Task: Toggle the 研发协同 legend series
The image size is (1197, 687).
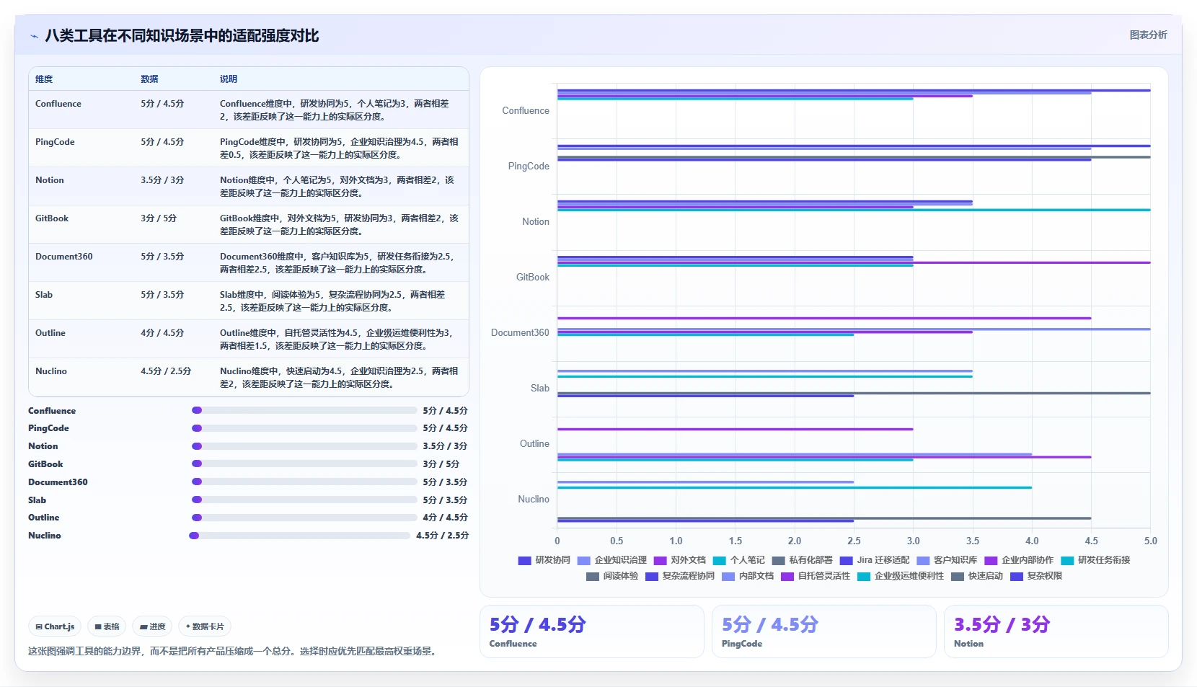Action: pos(544,560)
